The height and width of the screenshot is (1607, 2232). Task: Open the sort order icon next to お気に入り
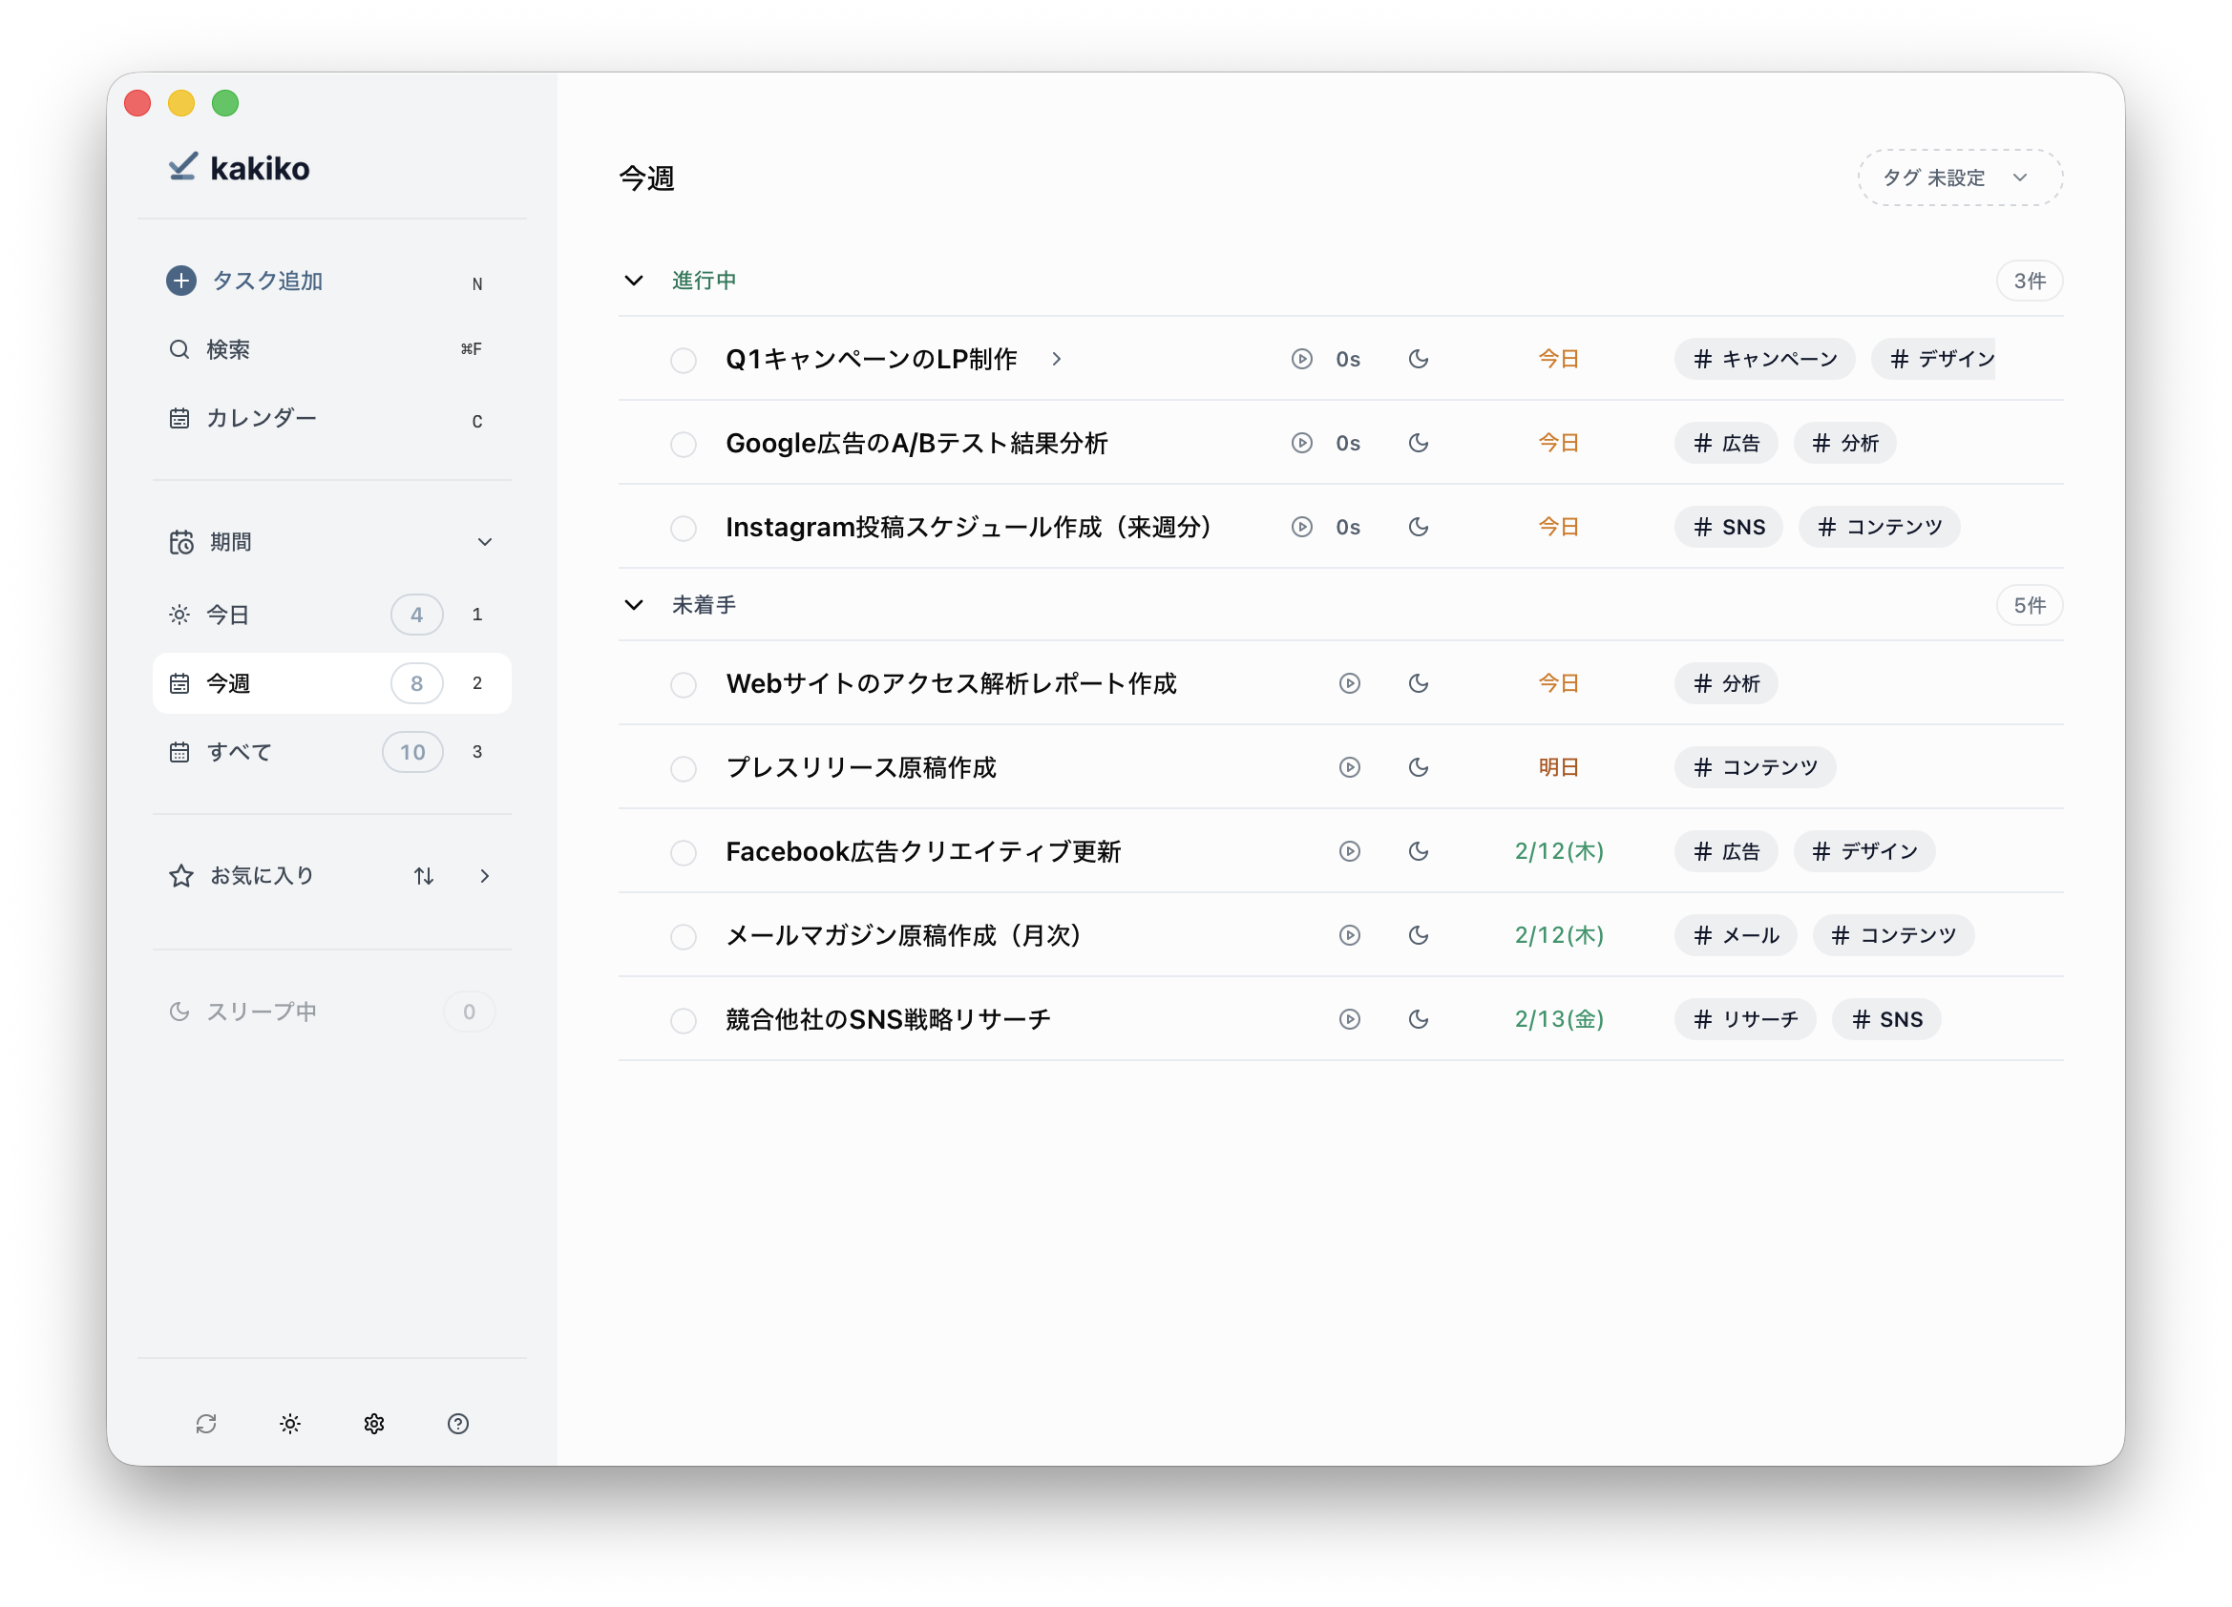(423, 874)
